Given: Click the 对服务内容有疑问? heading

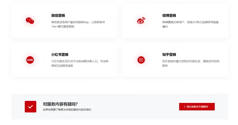Looking at the screenshot, I should click(x=60, y=104).
